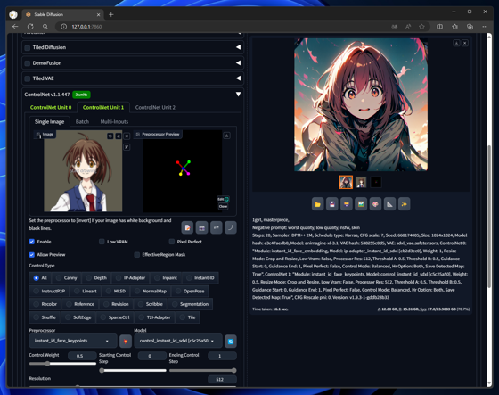Enable the Tiled Diffusion checkbox
Screen dimensions: 499x395
[x=28, y=48]
